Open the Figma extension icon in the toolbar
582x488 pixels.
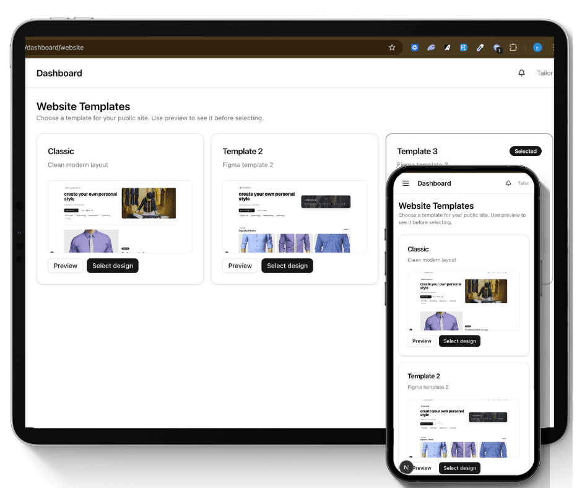tap(464, 47)
